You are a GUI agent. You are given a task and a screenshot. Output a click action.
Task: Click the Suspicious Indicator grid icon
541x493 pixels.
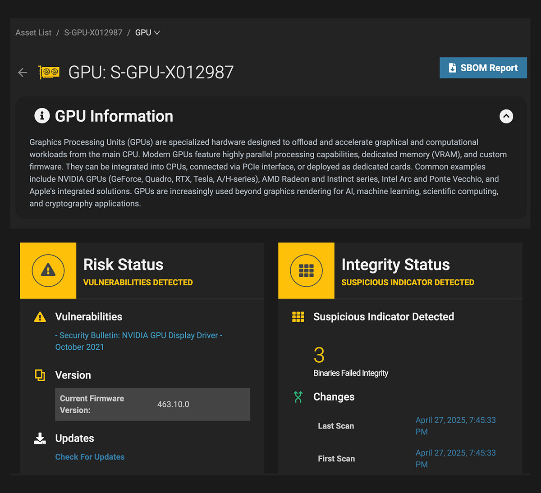click(298, 317)
